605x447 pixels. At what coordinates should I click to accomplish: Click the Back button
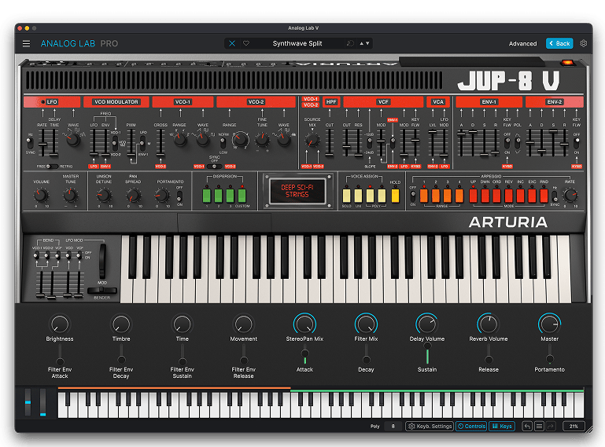point(560,44)
